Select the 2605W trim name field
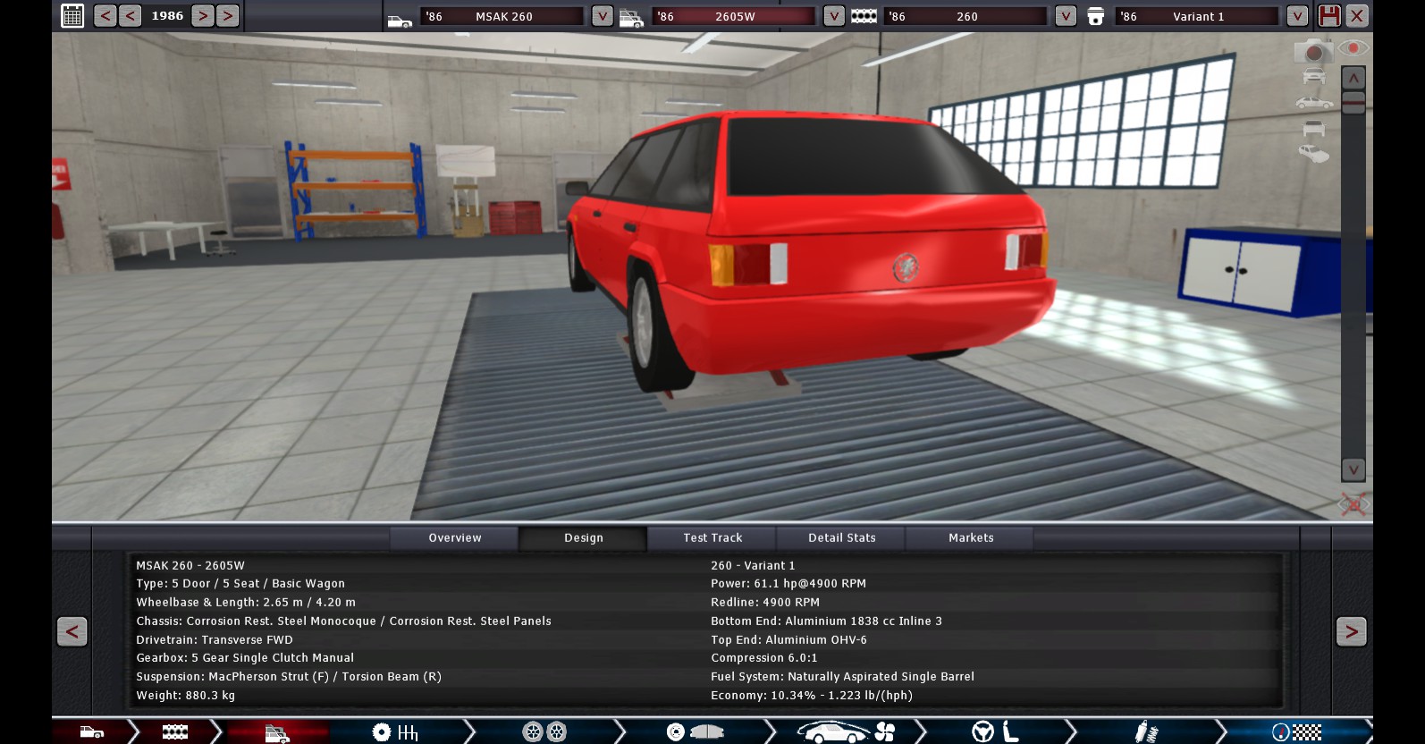The height and width of the screenshot is (744, 1425). [x=733, y=16]
